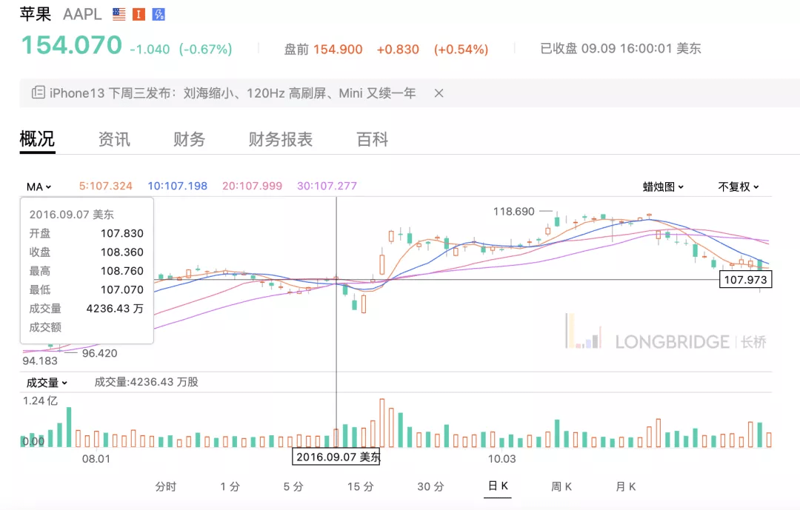Click the 最高 108.760 tooltip row

pyautogui.click(x=86, y=271)
